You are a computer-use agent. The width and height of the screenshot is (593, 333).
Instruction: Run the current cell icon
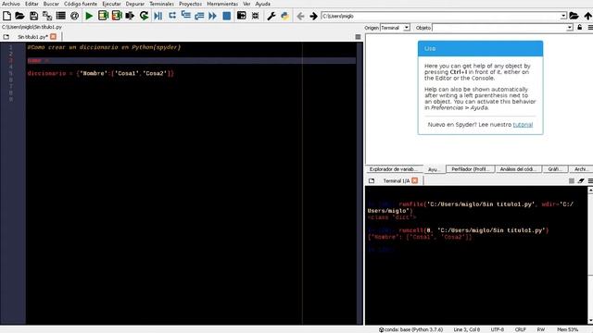click(x=103, y=16)
